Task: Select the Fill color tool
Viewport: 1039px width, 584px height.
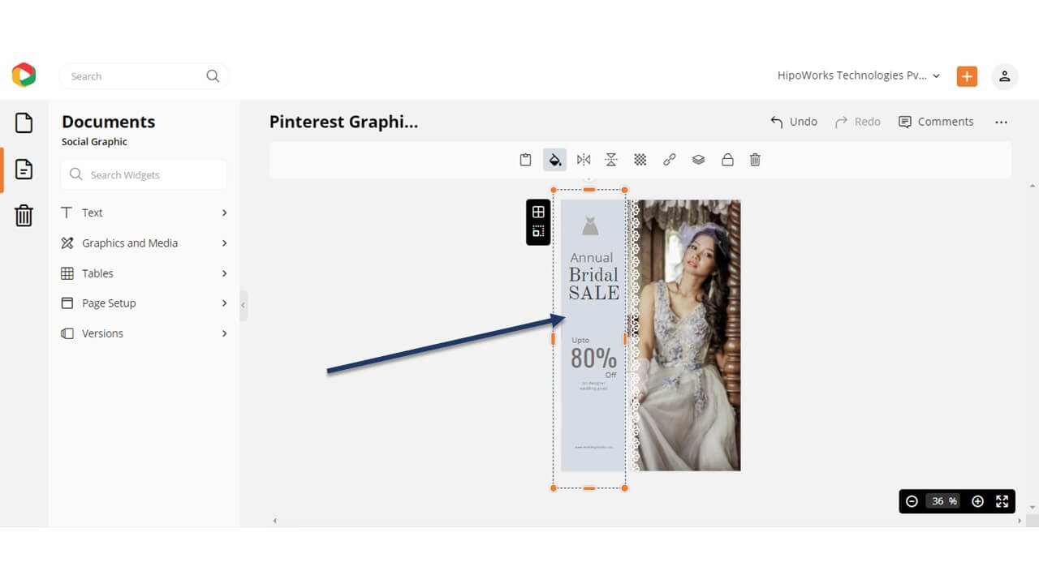Action: 554,159
